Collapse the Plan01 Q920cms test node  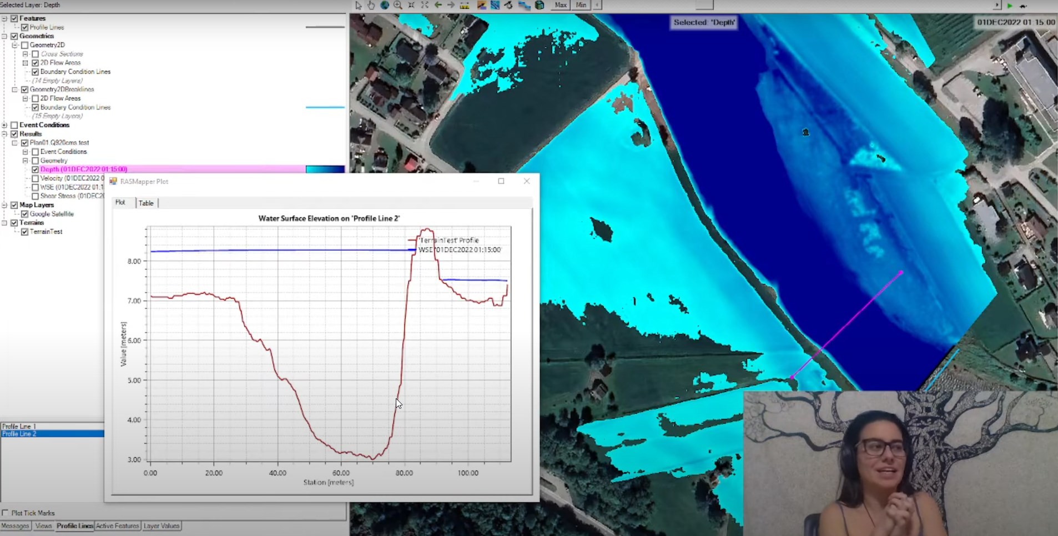[x=15, y=143]
